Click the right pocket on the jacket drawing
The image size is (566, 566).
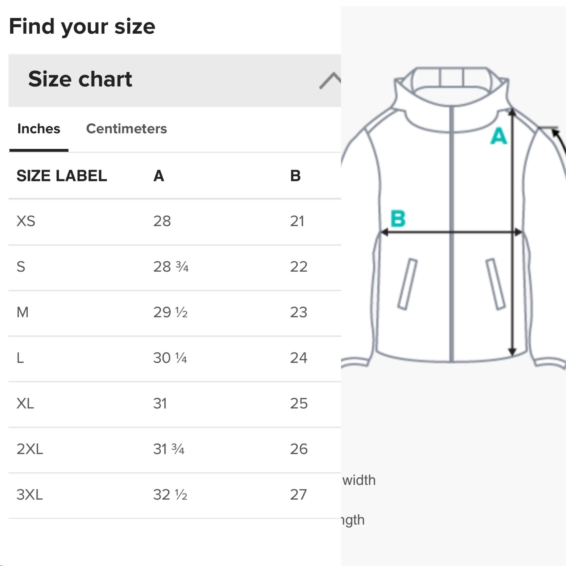496,284
